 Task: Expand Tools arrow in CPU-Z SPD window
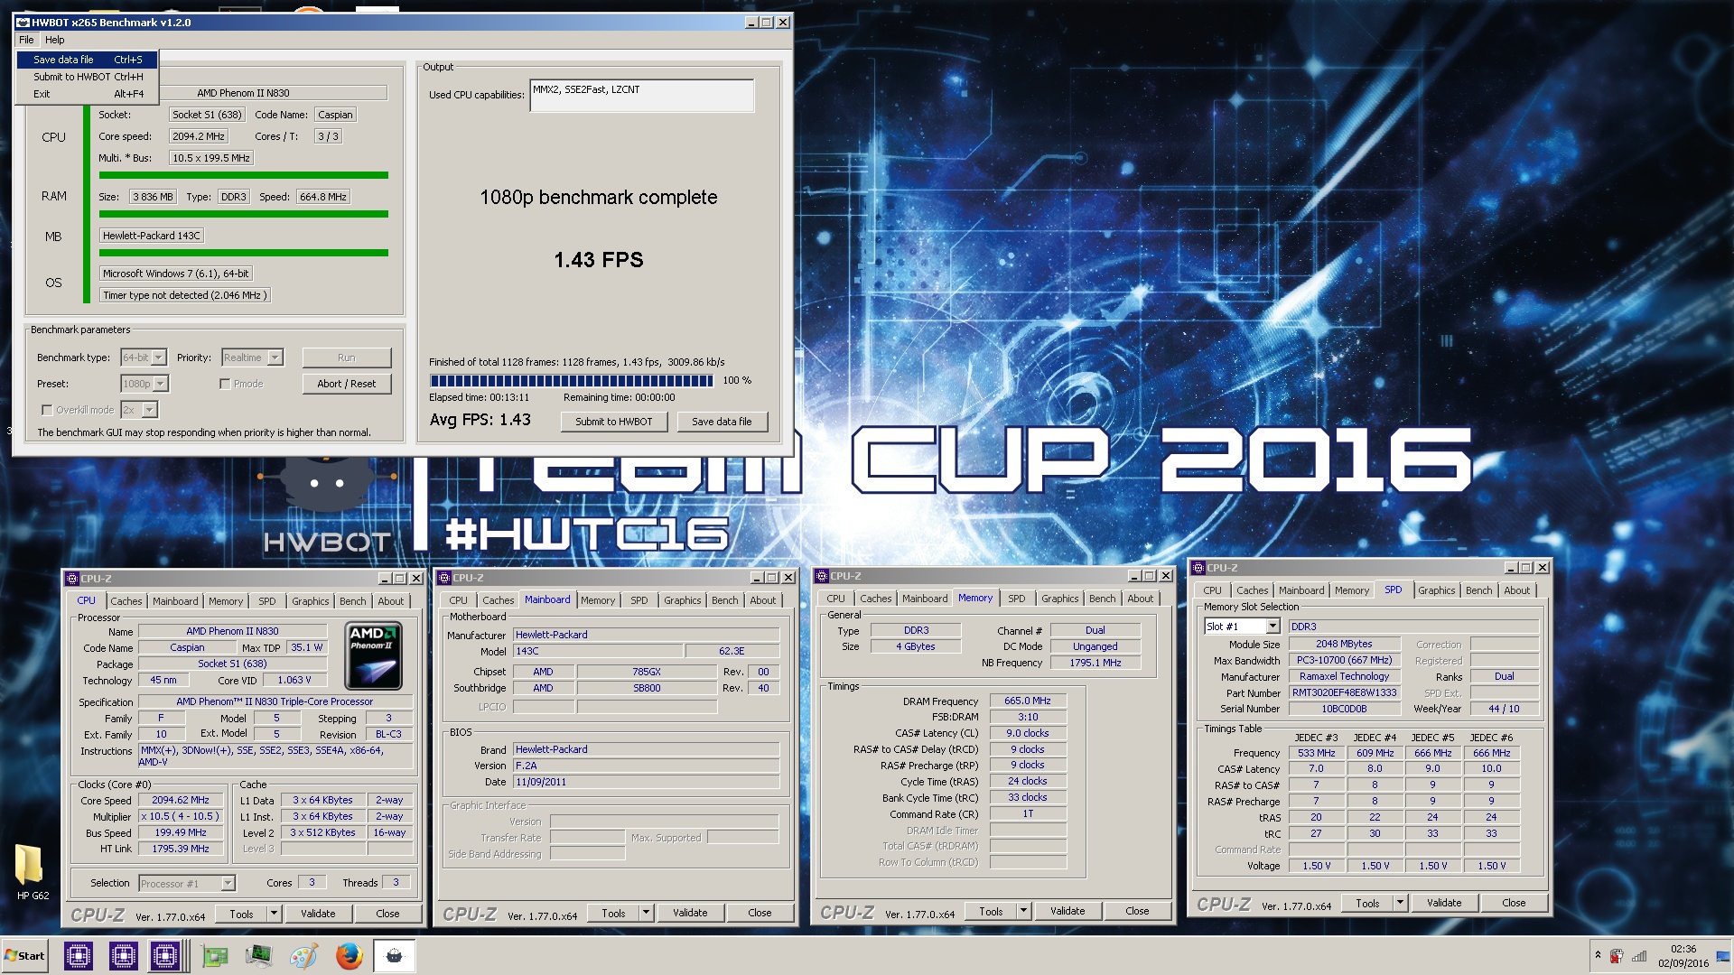[x=1400, y=903]
